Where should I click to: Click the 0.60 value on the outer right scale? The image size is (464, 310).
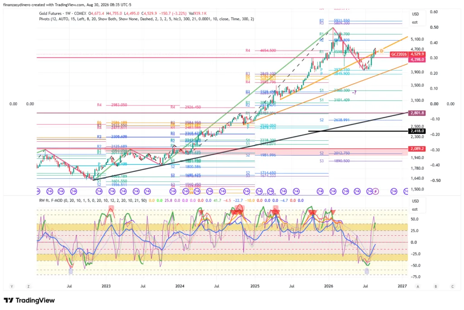[434, 12]
